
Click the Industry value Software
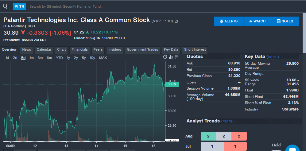coord(290,109)
